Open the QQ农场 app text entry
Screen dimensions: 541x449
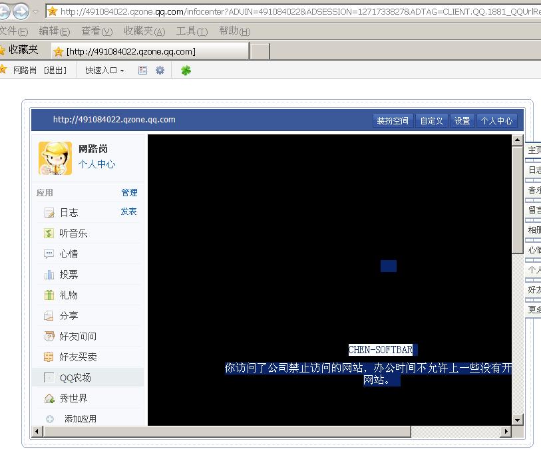75,378
